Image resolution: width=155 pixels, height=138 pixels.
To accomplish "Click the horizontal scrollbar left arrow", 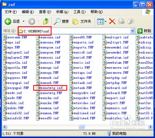I will [5, 127].
